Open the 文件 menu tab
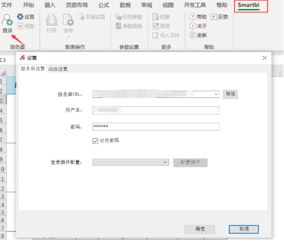This screenshot has height=250, width=284. 7,5
